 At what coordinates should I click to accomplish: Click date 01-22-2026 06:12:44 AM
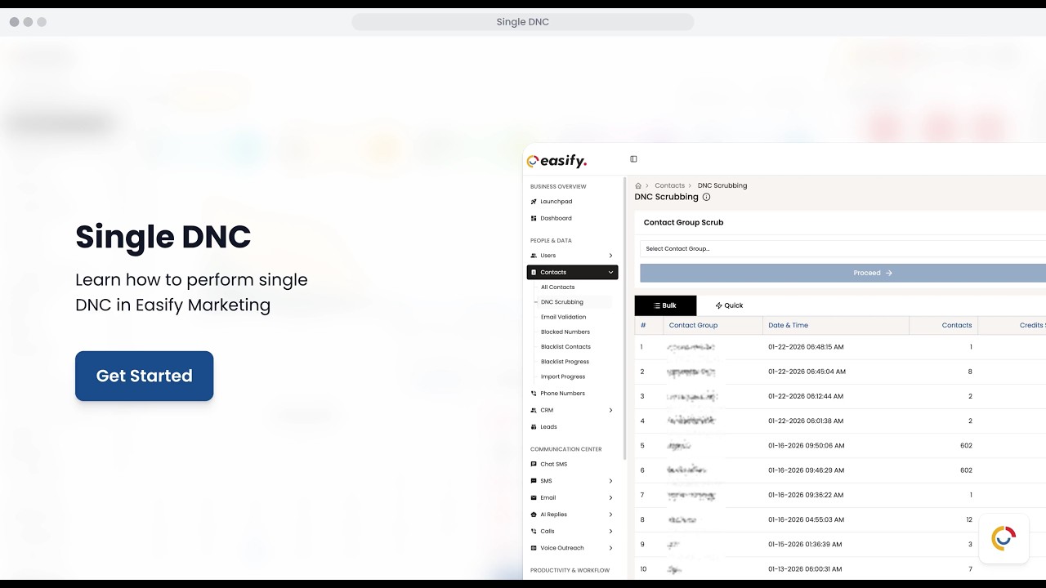(x=806, y=396)
